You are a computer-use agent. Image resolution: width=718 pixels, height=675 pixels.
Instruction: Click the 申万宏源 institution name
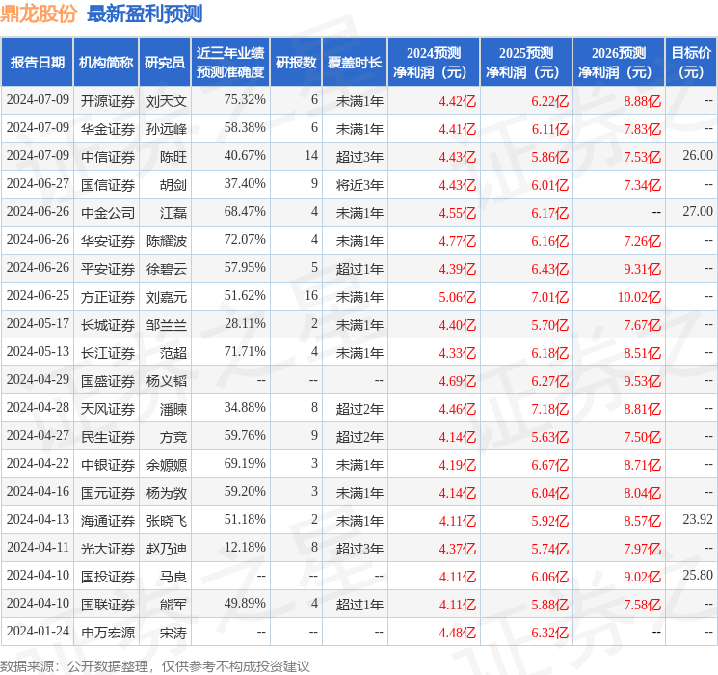click(107, 633)
